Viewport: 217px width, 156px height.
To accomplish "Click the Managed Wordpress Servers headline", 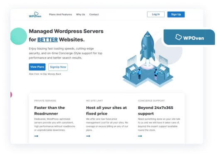I will [x=66, y=35].
